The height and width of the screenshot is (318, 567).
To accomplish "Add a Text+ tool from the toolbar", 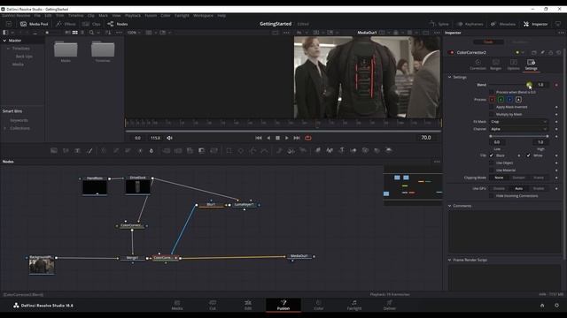I will pyautogui.click(x=77, y=151).
